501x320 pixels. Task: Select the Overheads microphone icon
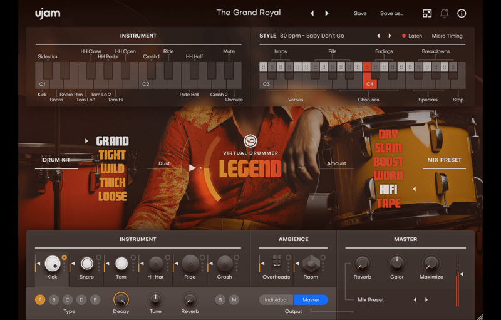pos(277,264)
